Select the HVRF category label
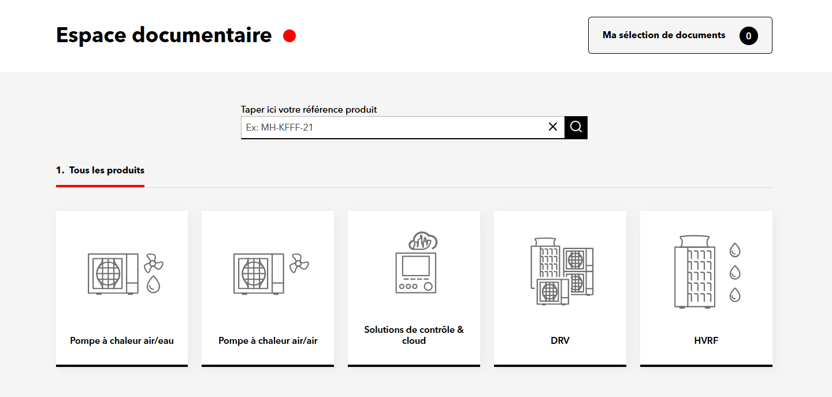Image resolution: width=832 pixels, height=397 pixels. coord(706,341)
